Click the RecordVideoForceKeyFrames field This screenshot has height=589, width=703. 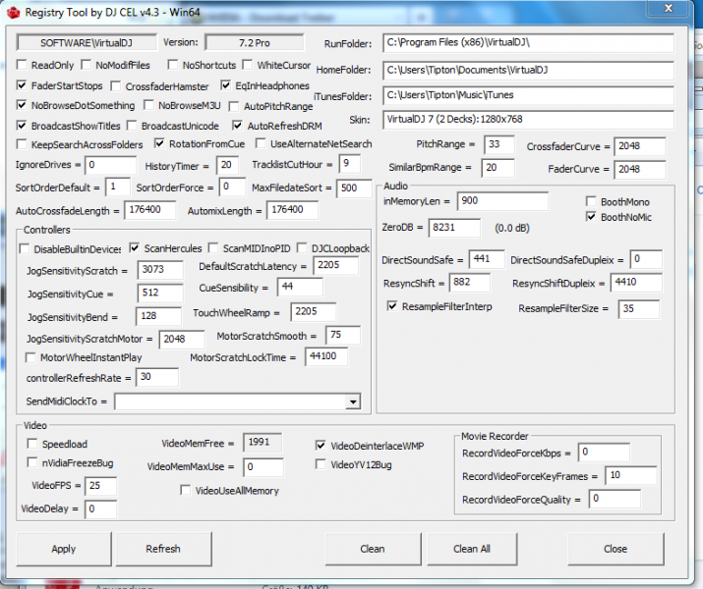point(631,475)
